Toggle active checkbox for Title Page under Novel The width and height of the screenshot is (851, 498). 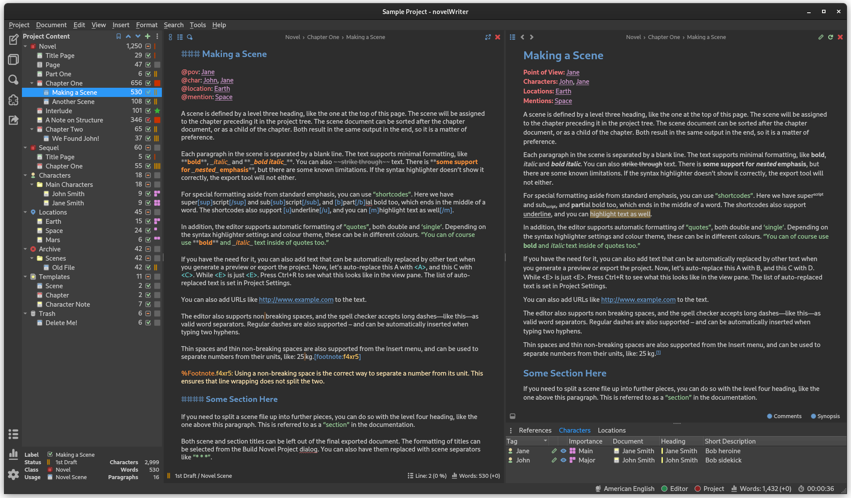(148, 56)
